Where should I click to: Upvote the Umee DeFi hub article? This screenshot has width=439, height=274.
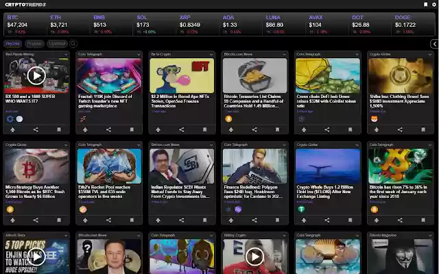pyautogui.click(x=304, y=129)
